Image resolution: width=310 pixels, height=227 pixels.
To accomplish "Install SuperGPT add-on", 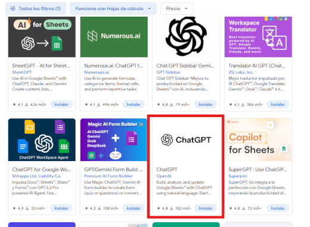I will click(x=278, y=208).
